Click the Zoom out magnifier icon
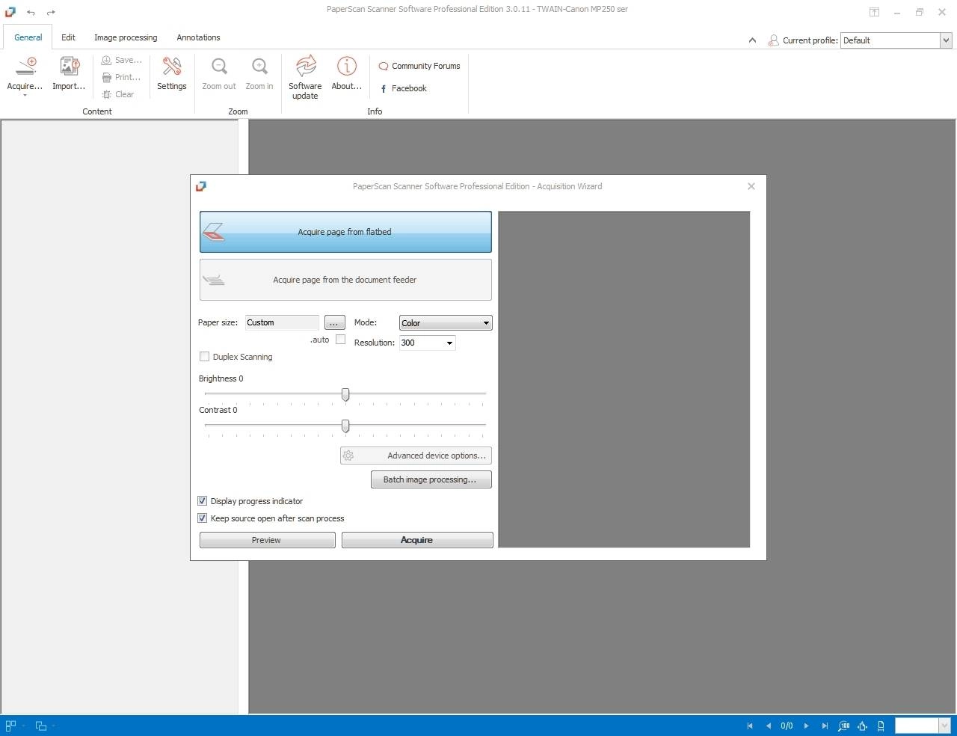This screenshot has width=957, height=736. [219, 67]
